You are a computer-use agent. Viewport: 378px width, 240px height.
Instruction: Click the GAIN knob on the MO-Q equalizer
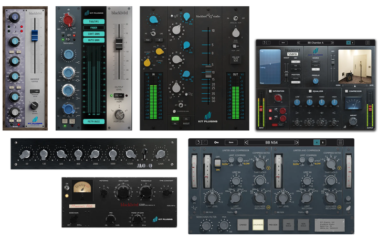pyautogui.click(x=161, y=154)
